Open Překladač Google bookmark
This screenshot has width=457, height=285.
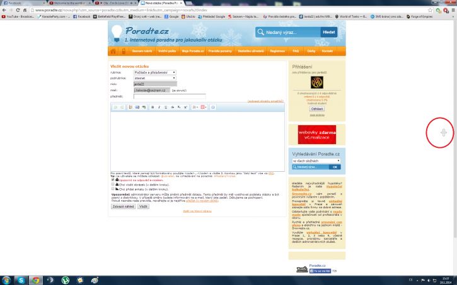(x=212, y=16)
